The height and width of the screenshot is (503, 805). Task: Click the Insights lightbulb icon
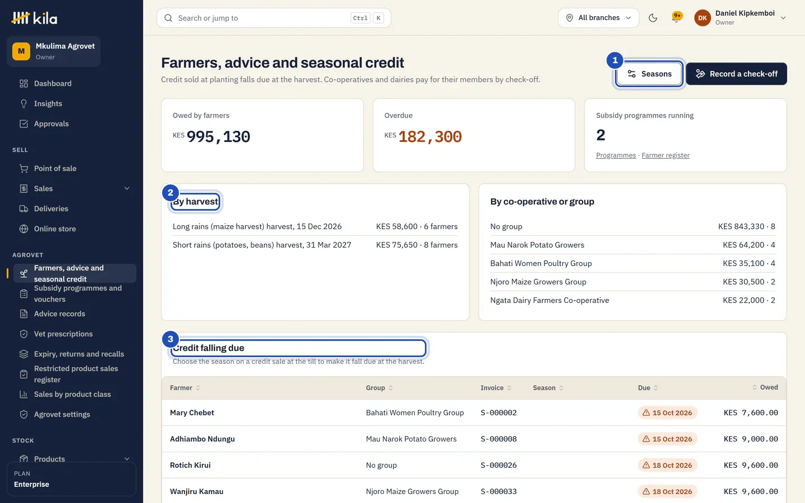[x=23, y=104]
